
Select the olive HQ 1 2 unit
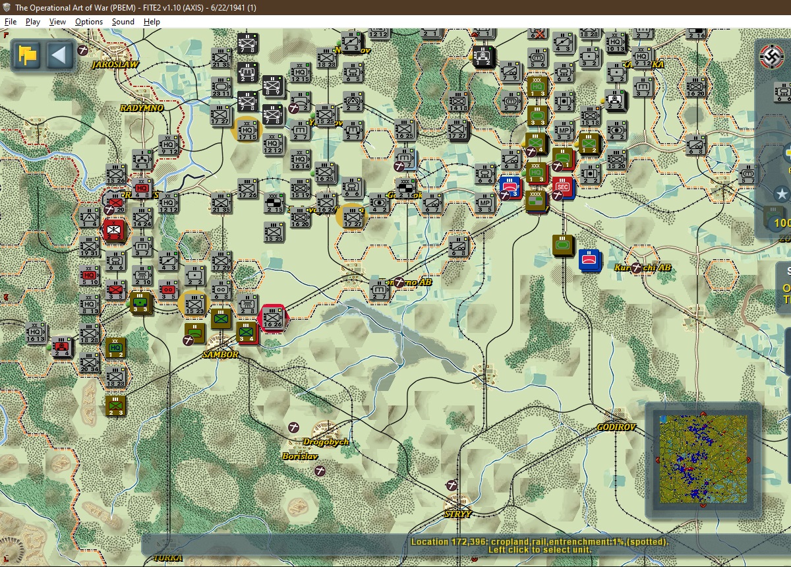(115, 347)
